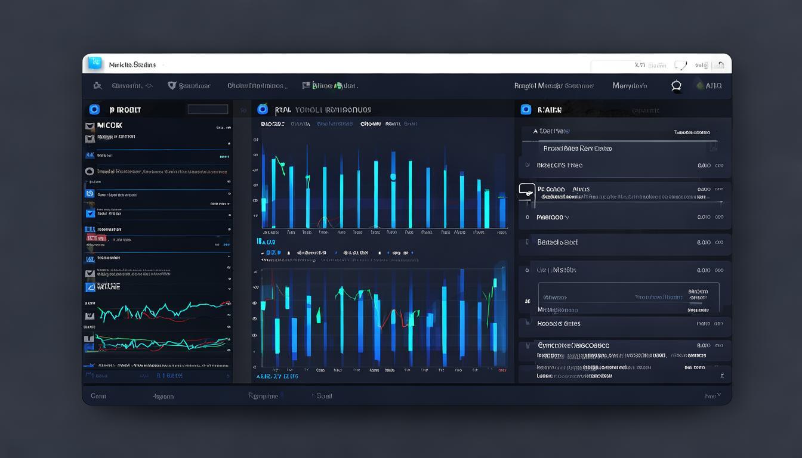Click the input box in left panel header
Screen dimensions: 802x458
coord(208,110)
